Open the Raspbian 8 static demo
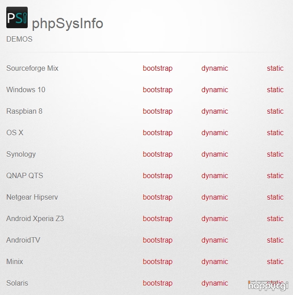 (275, 111)
